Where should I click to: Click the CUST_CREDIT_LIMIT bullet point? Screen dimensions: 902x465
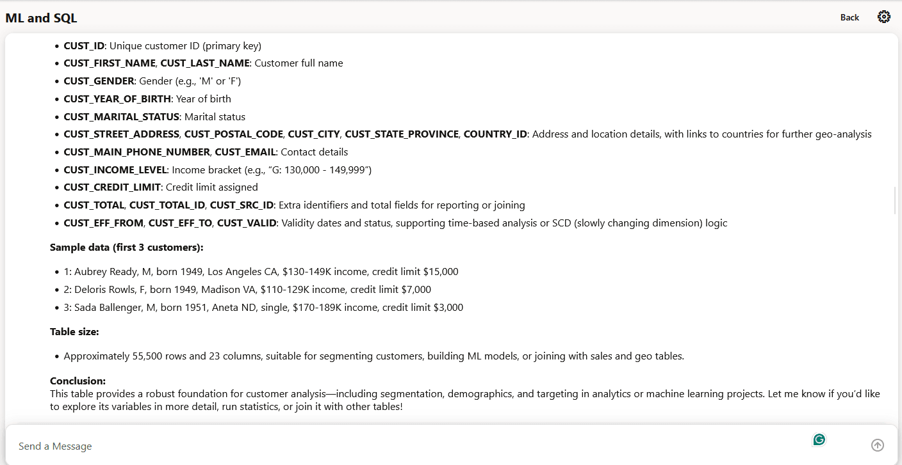click(160, 187)
